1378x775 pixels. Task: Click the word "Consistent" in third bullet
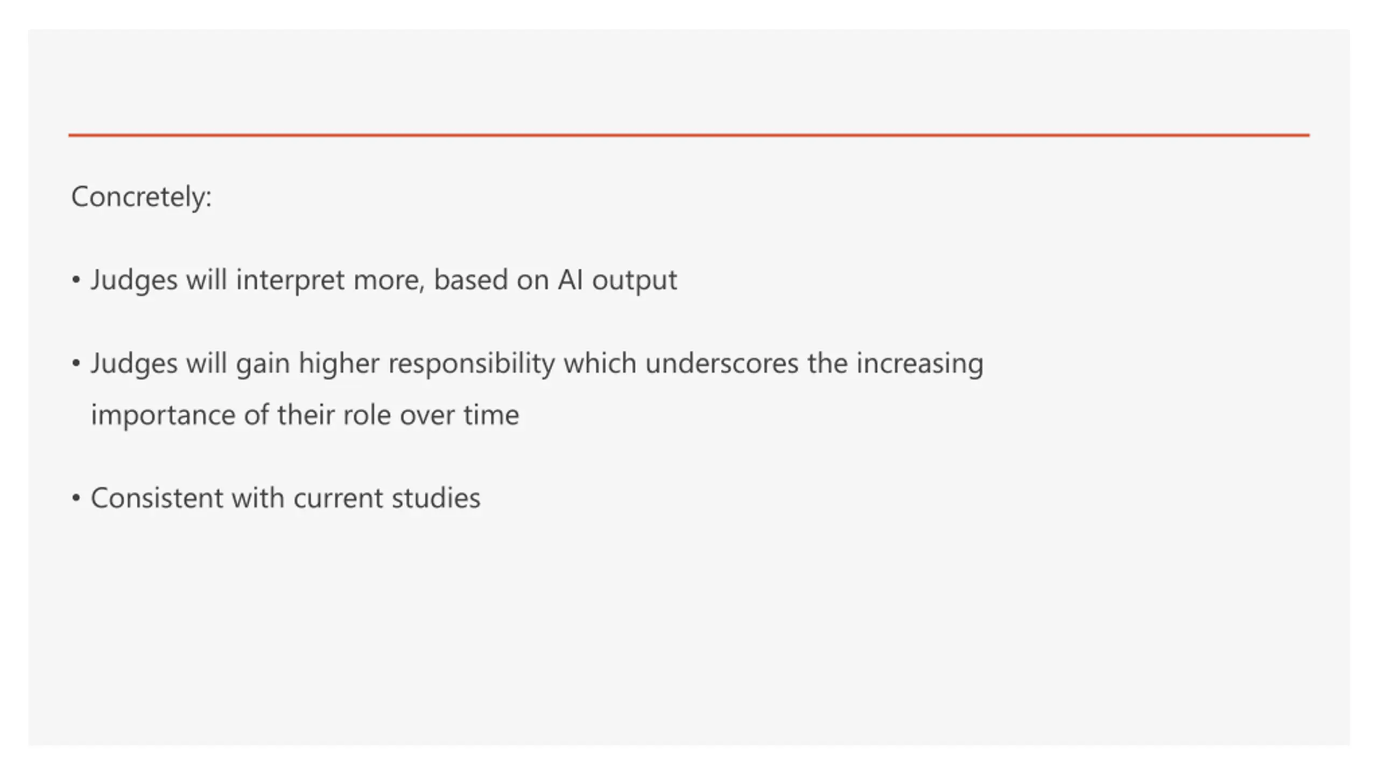(157, 498)
